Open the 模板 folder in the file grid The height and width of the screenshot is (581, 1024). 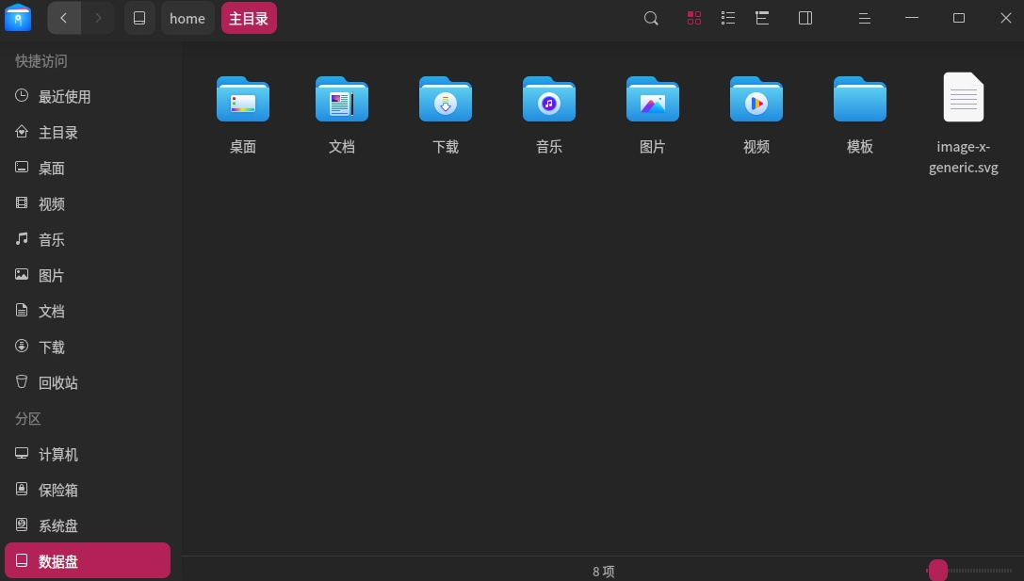860,99
